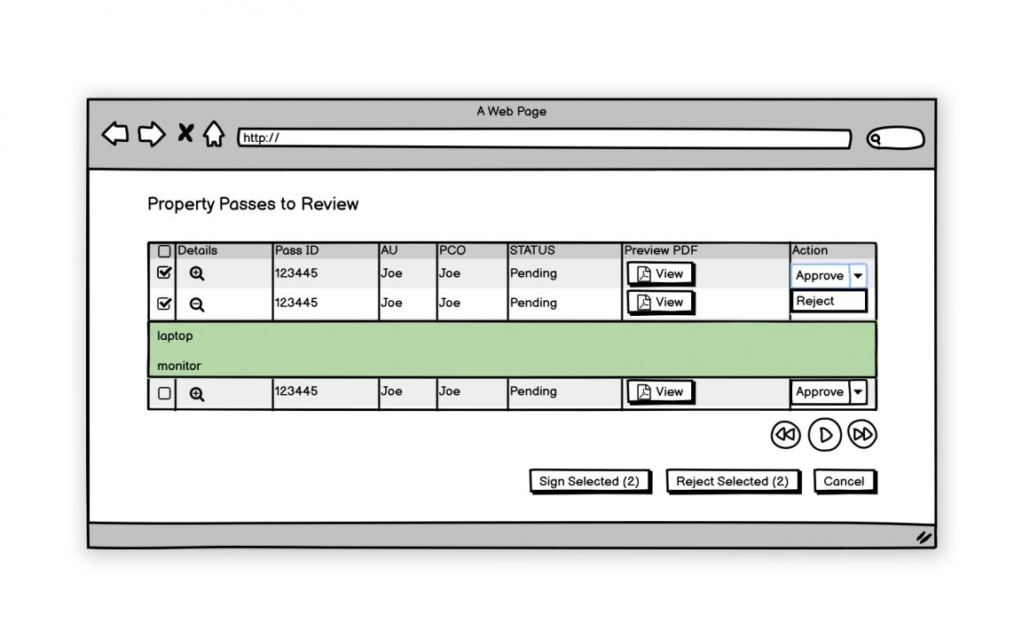Click the browser forward arrow icon
Screen dimensions: 1022x639
coord(152,134)
